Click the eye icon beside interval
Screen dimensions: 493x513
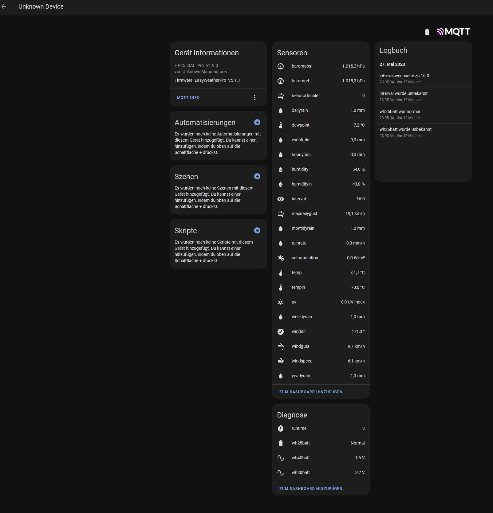point(281,199)
